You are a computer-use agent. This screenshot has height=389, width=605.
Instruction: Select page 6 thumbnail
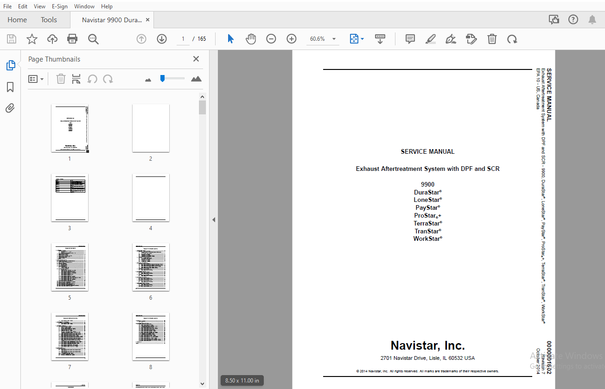coord(151,267)
